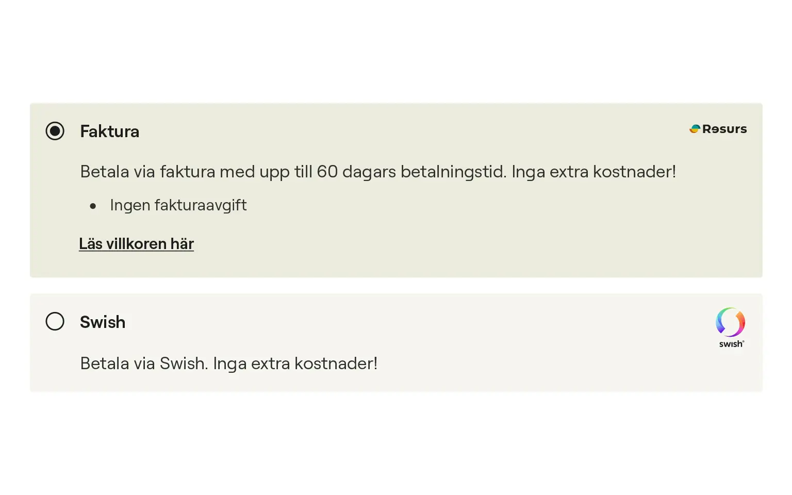Click the small 'swish' wordmark under the swirl
Image resolution: width=792 pixels, height=495 pixels.
[731, 344]
